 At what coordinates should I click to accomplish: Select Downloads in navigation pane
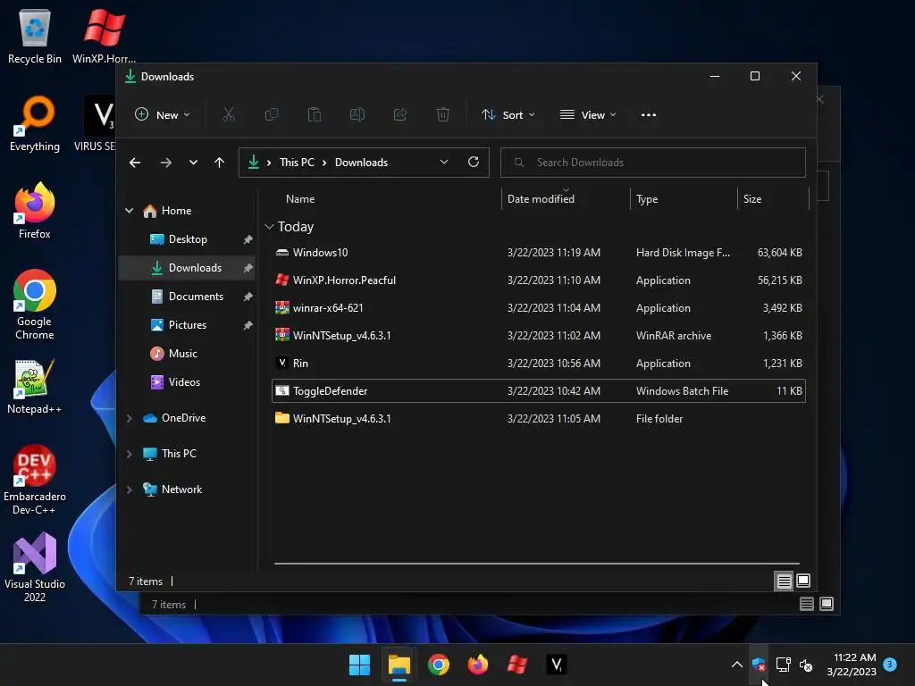point(188,268)
